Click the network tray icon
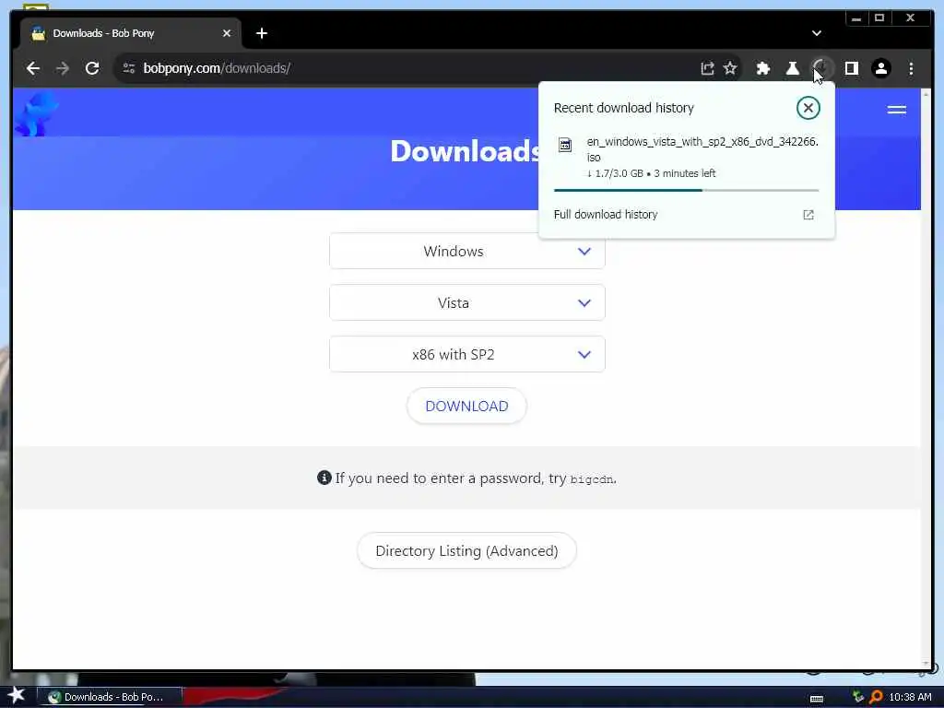944x708 pixels. click(x=858, y=697)
